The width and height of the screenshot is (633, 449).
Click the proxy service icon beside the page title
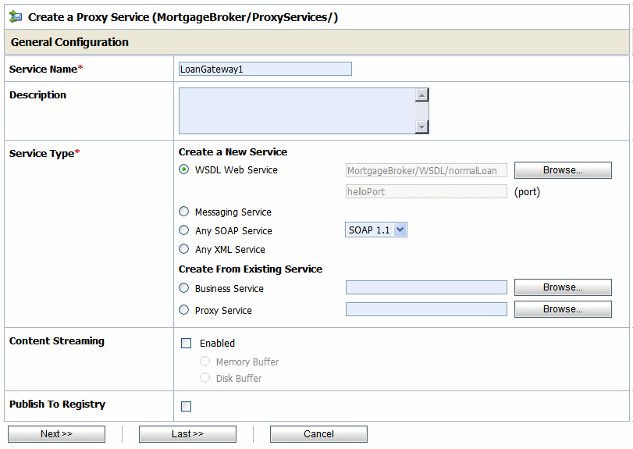(16, 16)
